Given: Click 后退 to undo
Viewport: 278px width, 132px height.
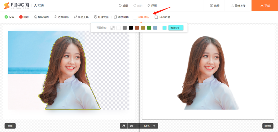Looking at the screenshot, I should tap(123, 6).
